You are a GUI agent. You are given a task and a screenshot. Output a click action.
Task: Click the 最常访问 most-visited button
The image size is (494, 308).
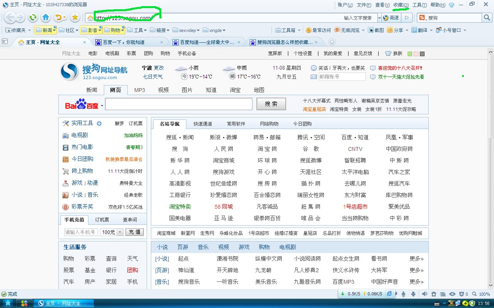click(x=318, y=30)
